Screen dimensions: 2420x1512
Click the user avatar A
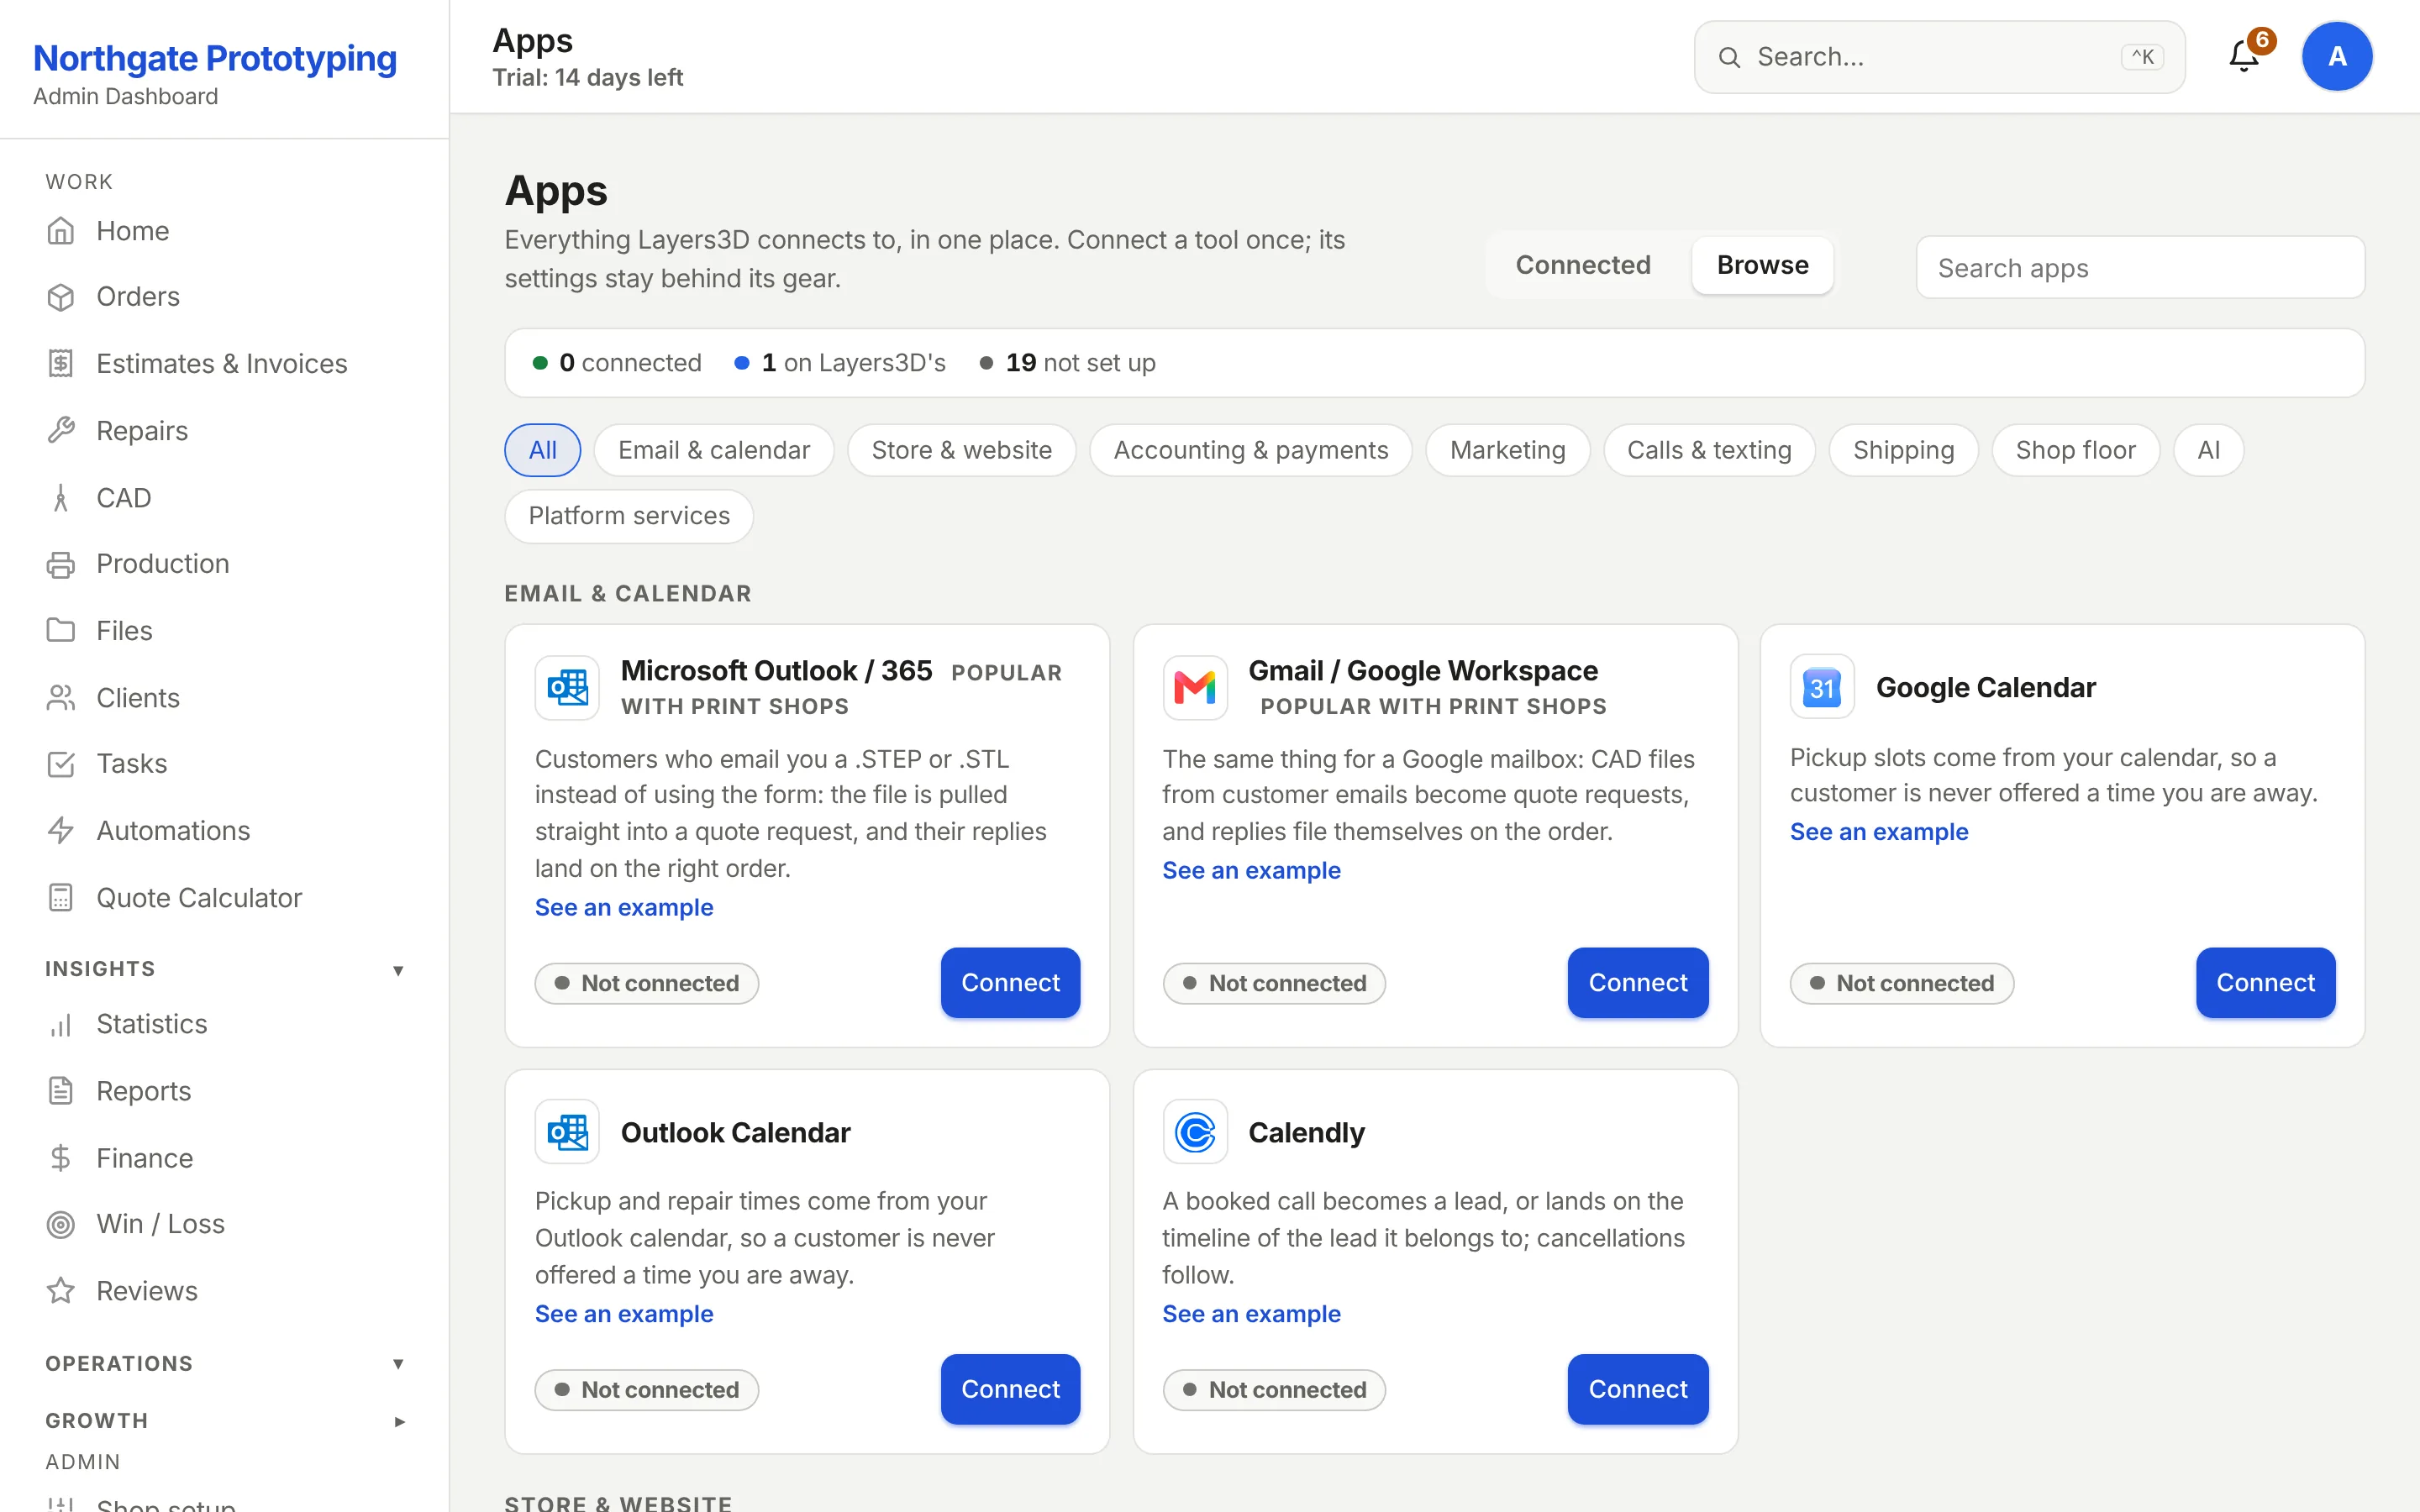pyautogui.click(x=2337, y=57)
